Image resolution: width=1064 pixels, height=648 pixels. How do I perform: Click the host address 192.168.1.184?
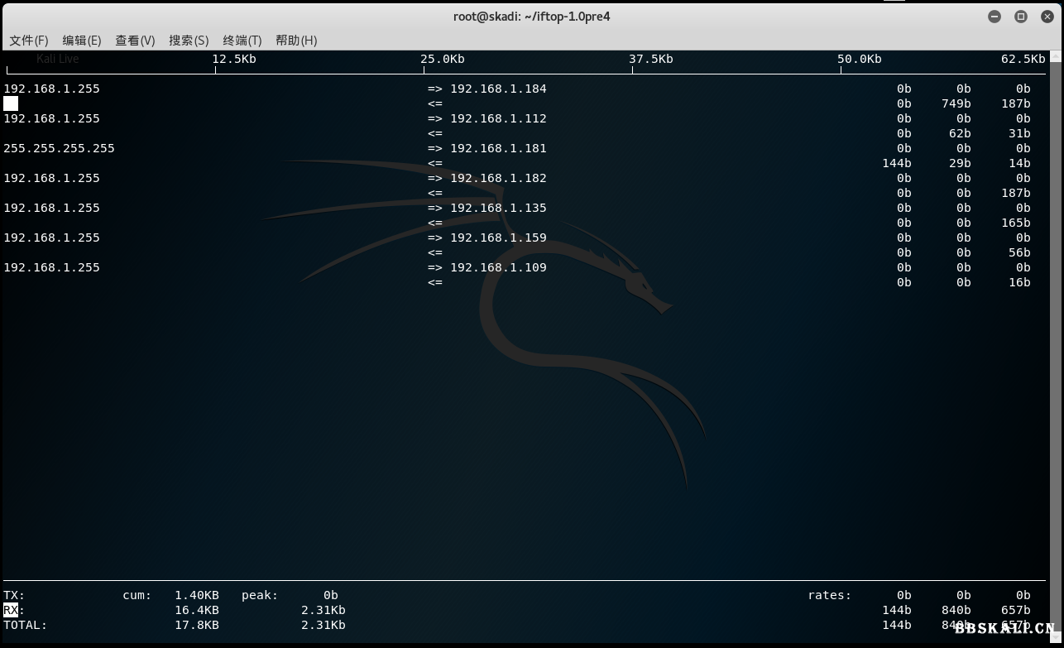pyautogui.click(x=498, y=89)
